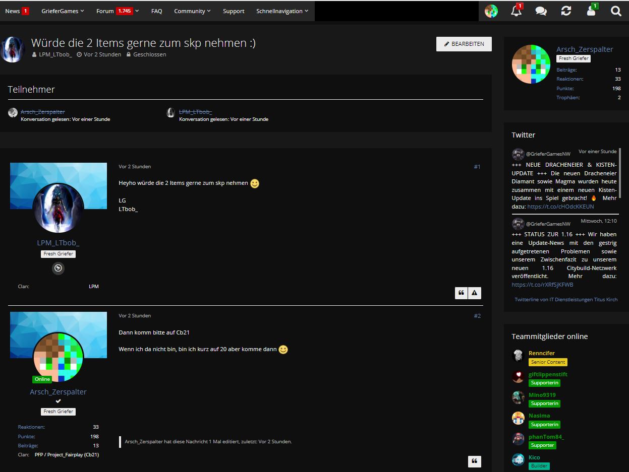Image resolution: width=629 pixels, height=472 pixels.
Task: Quote post #2 with the quote icon
Action: coord(475,461)
